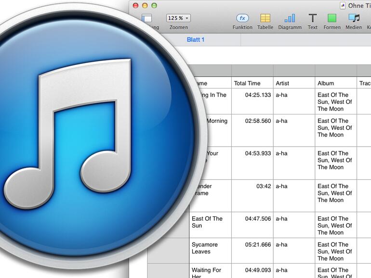Click the document icon in title bar
The width and height of the screenshot is (371, 278).
pyautogui.click(x=343, y=5)
